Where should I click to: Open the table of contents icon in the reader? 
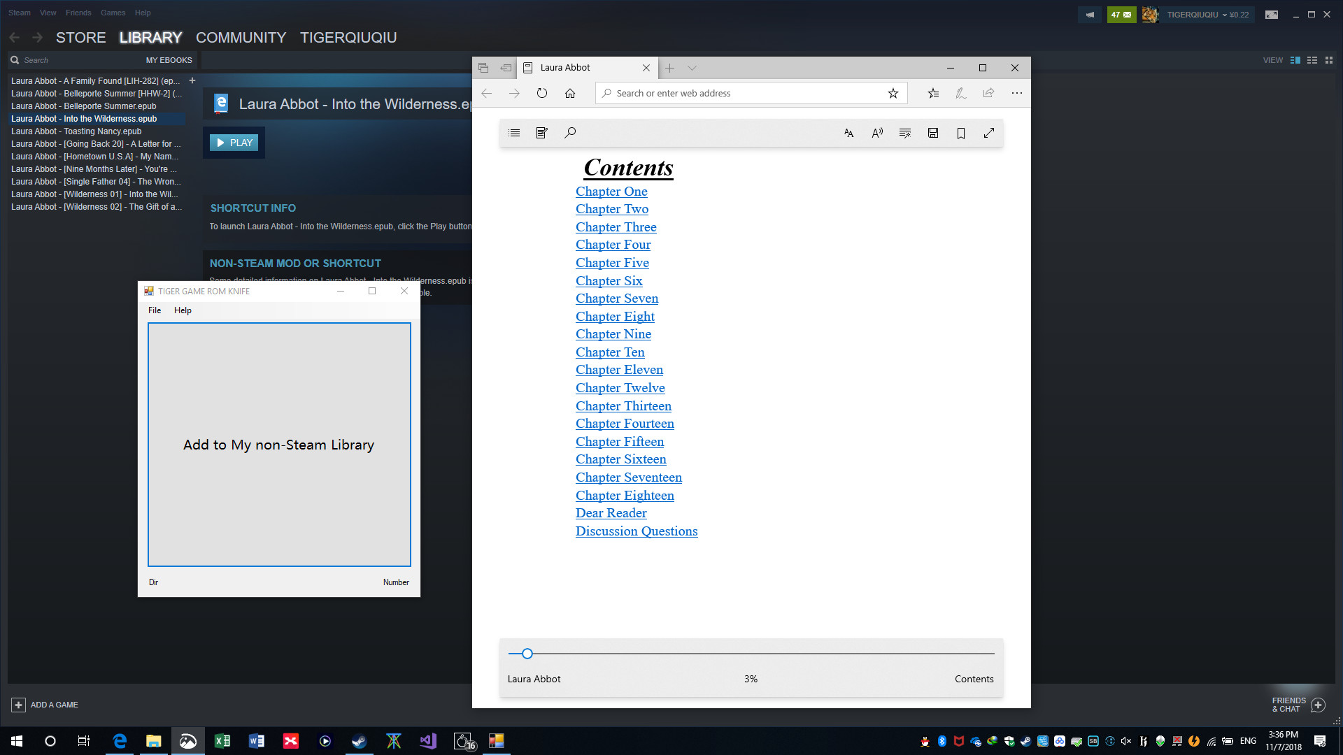pos(514,133)
